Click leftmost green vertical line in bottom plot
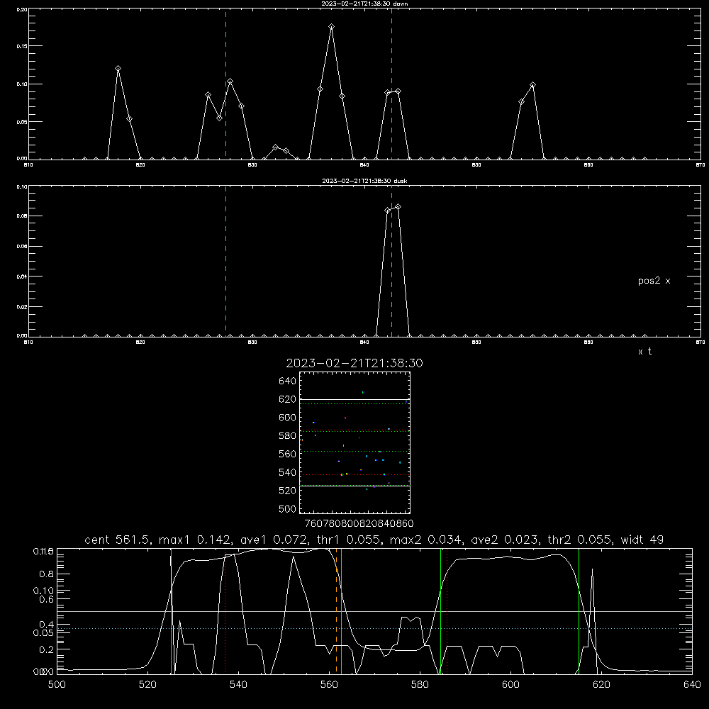The height and width of the screenshot is (709, 709). (171, 611)
